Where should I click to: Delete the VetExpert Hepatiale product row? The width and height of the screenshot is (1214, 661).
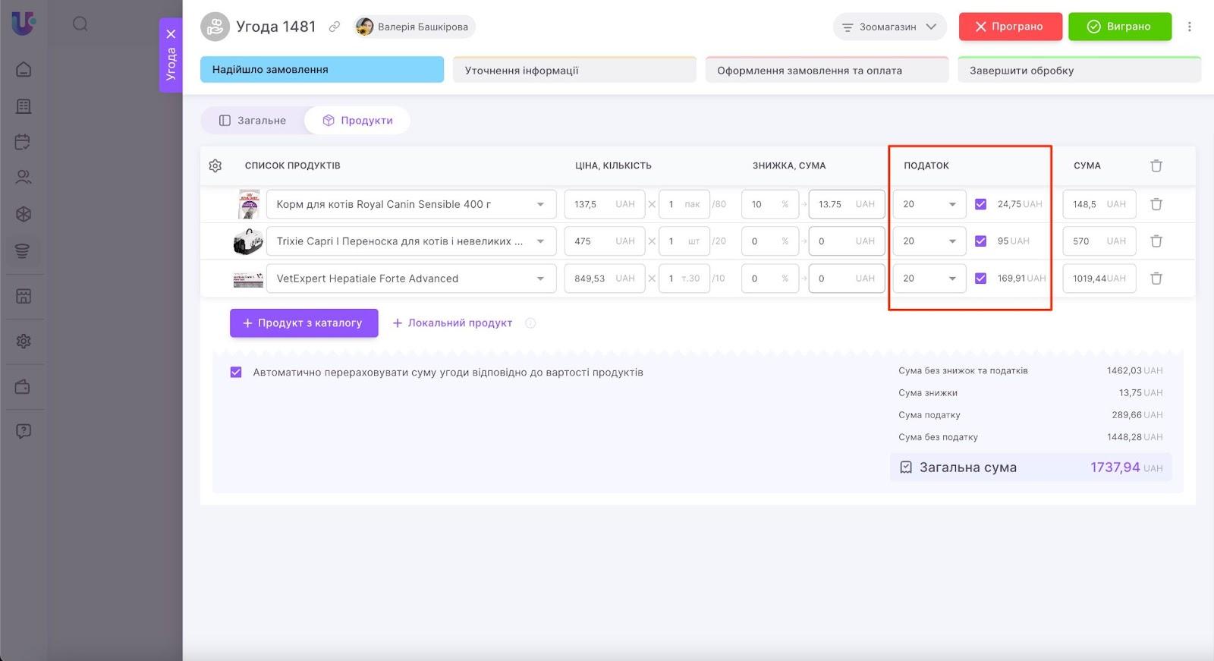click(x=1156, y=279)
